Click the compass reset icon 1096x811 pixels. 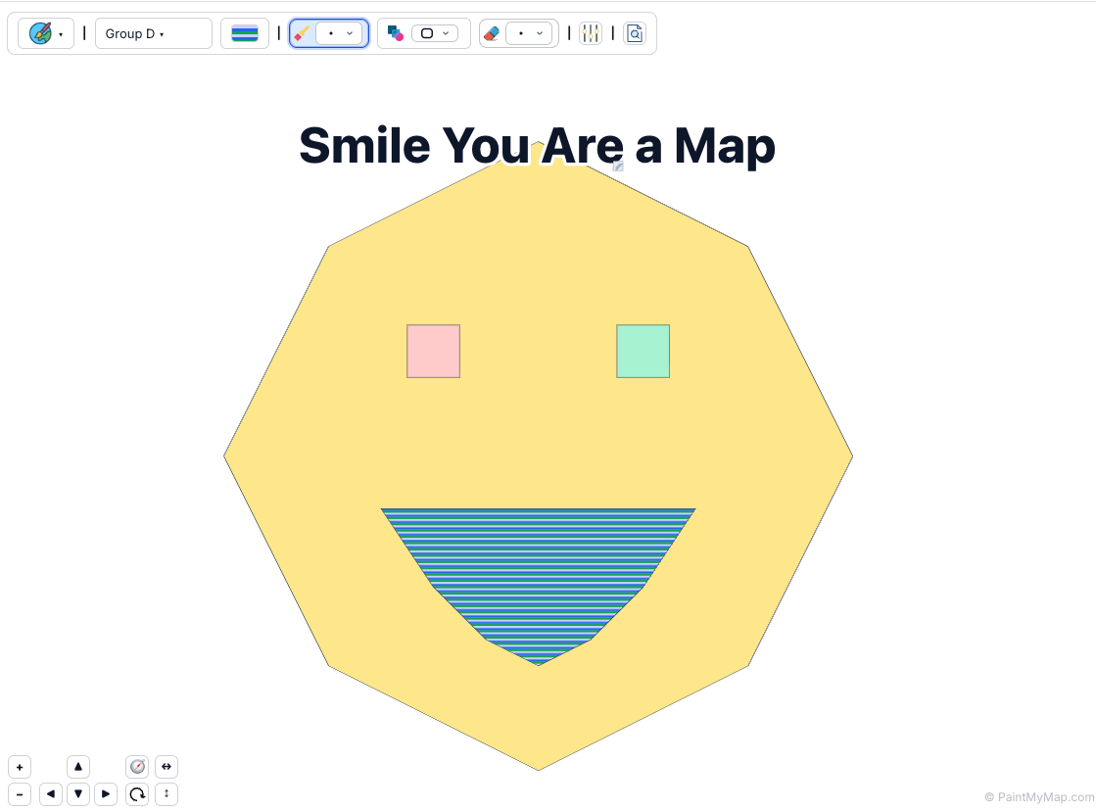tap(137, 767)
